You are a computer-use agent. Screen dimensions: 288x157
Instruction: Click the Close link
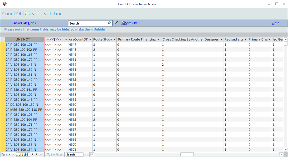[275, 23]
